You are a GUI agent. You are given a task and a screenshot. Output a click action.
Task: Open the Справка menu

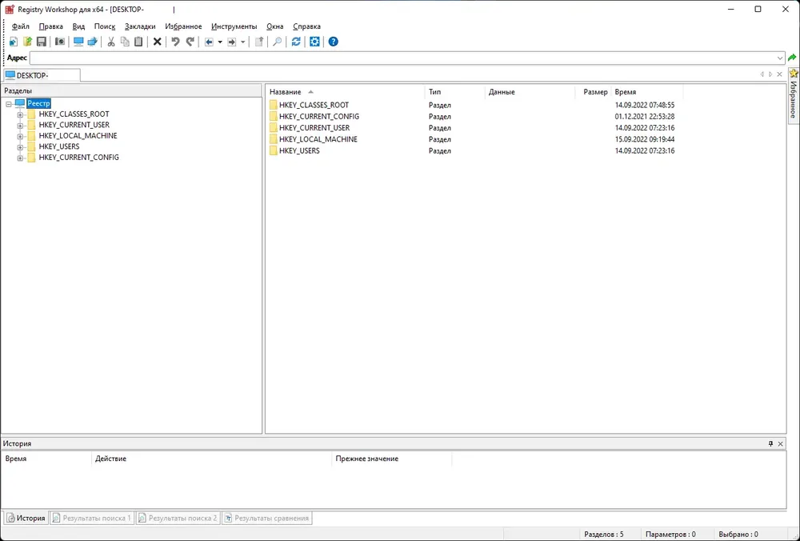coord(306,26)
